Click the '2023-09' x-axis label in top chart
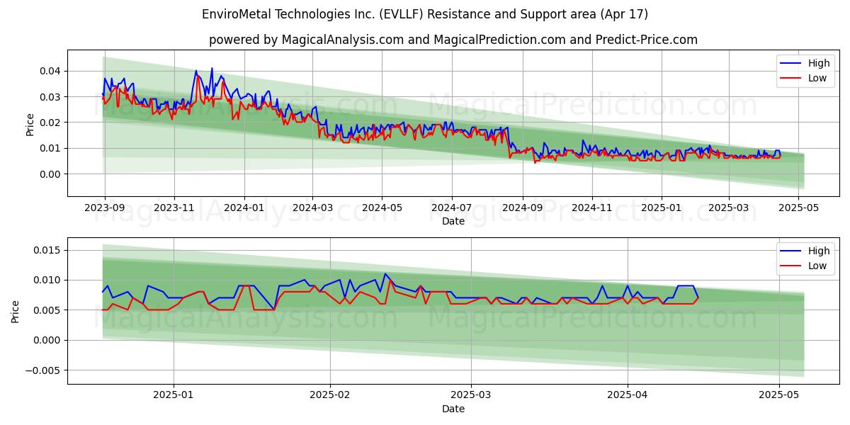850x425 pixels. click(x=105, y=208)
